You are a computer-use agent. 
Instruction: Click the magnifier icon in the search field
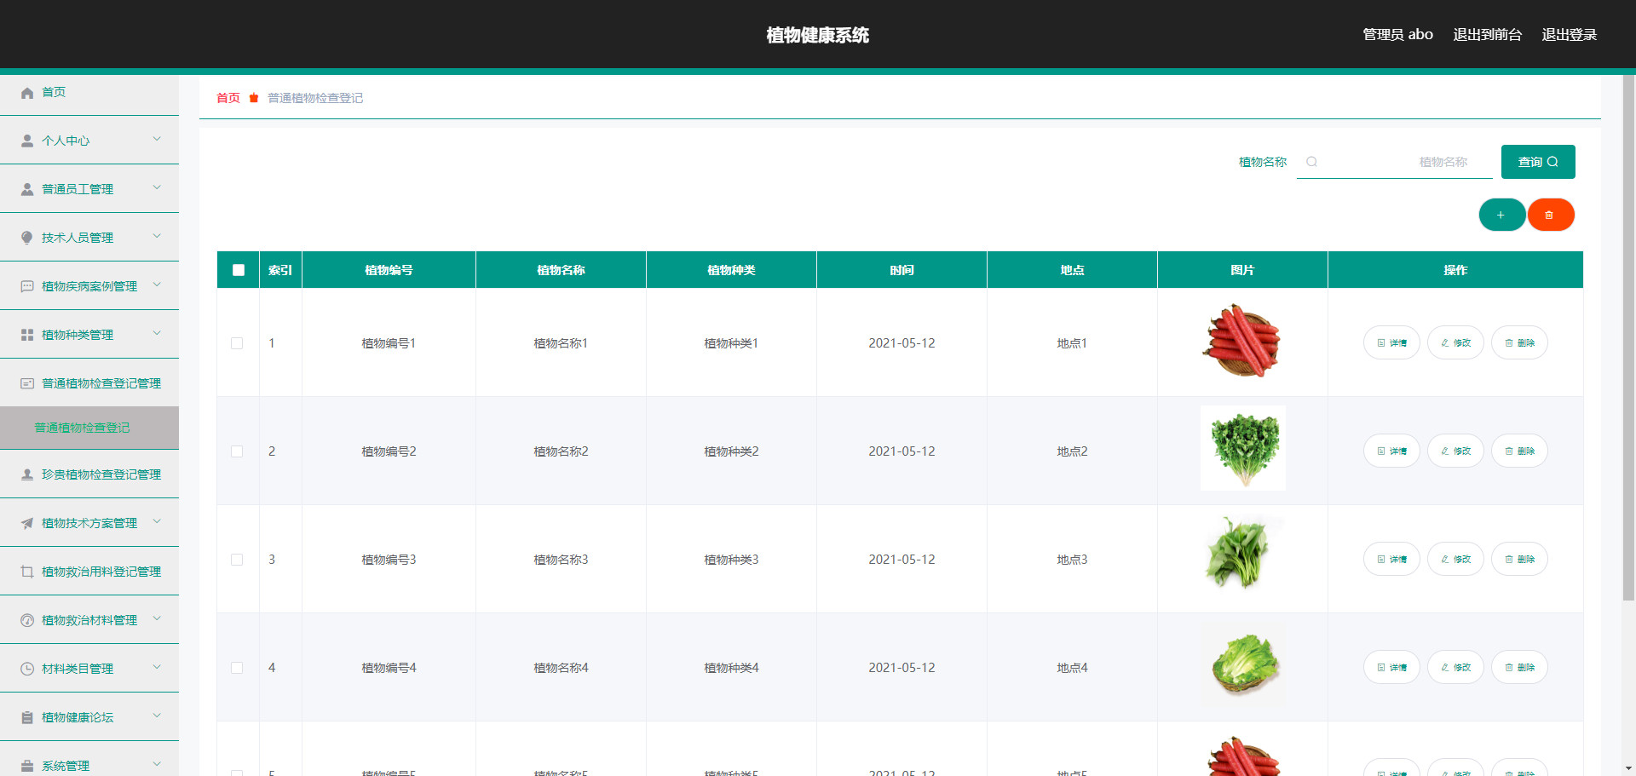coord(1312,162)
